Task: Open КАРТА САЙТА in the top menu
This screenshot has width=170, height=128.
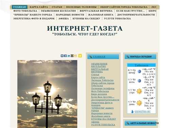Action: 39,7
